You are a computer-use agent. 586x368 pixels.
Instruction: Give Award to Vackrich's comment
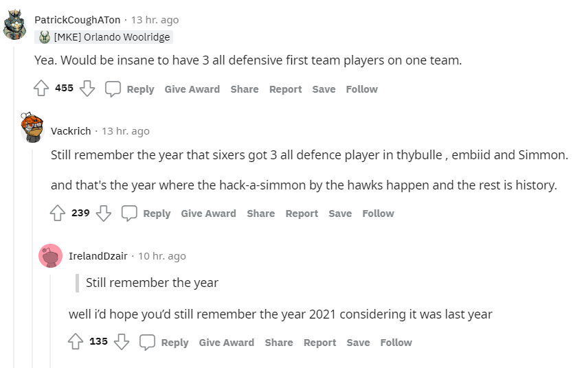pyautogui.click(x=208, y=214)
